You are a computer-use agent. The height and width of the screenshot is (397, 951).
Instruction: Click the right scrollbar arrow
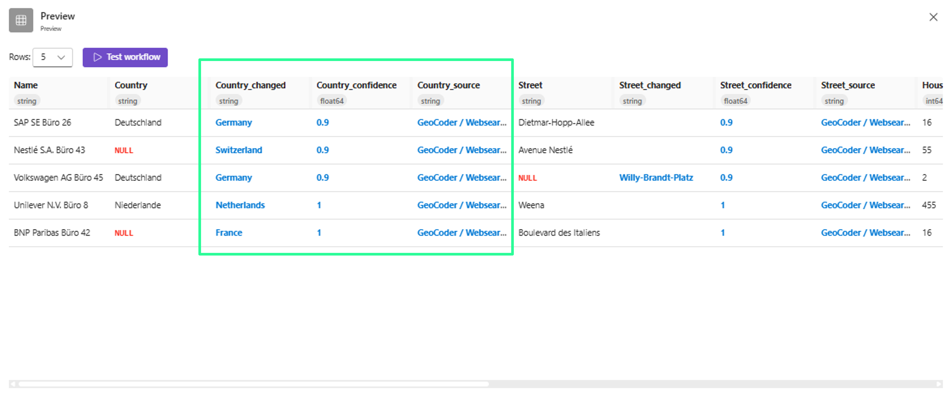point(939,384)
